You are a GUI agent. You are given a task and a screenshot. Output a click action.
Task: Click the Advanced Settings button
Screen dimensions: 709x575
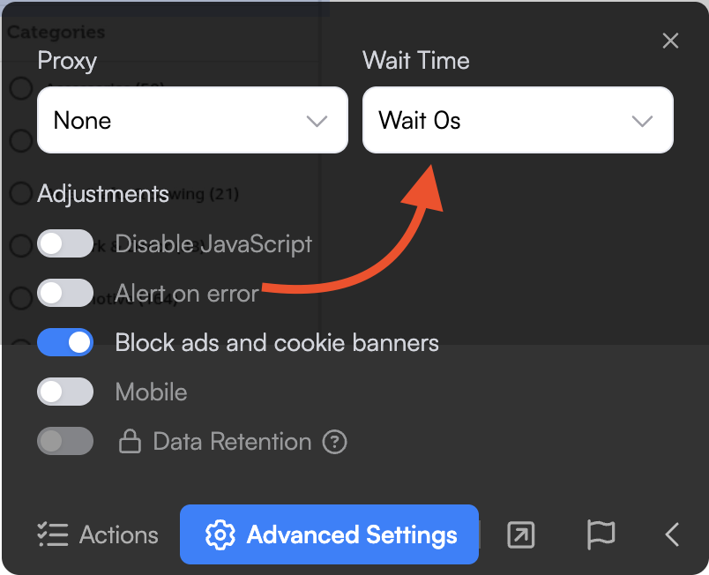[329, 534]
